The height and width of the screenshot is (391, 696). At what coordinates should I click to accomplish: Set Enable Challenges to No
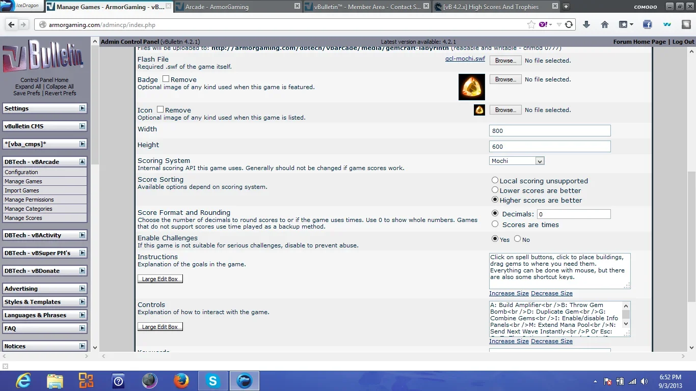click(x=517, y=239)
